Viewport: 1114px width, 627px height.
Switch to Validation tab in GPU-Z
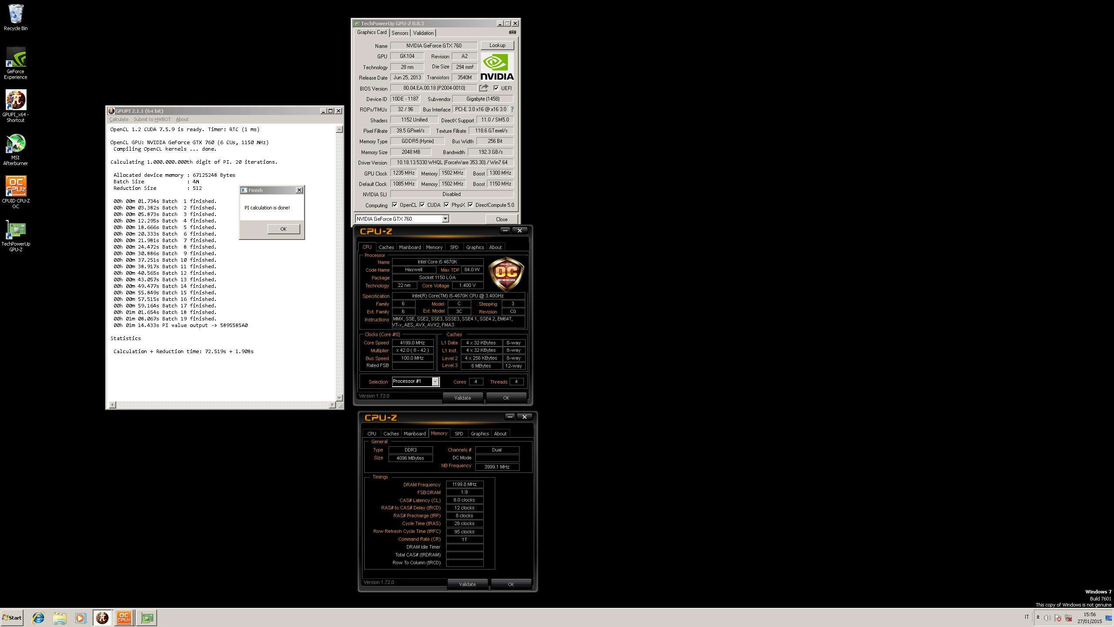tap(423, 33)
